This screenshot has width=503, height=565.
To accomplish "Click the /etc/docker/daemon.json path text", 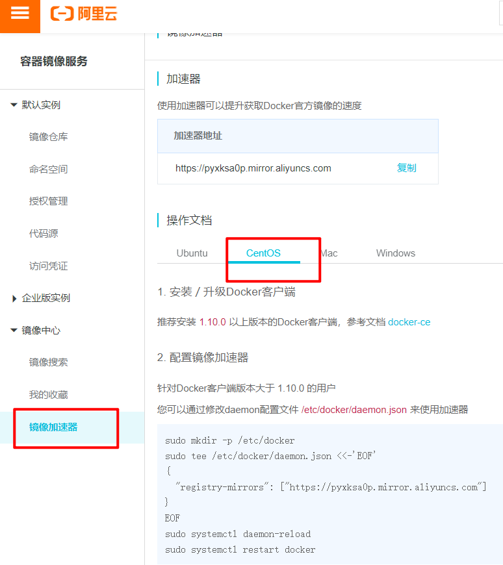I will point(354,410).
